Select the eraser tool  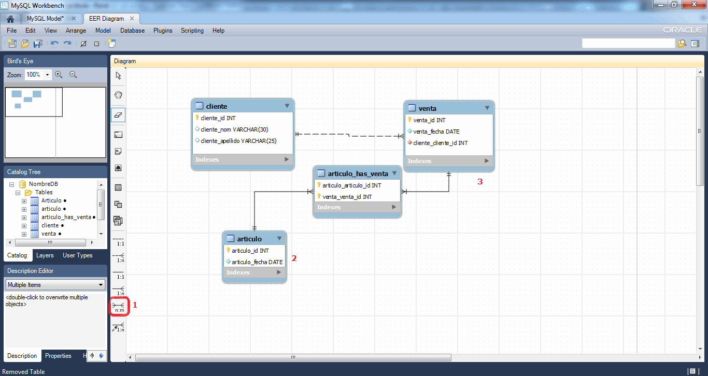point(118,115)
